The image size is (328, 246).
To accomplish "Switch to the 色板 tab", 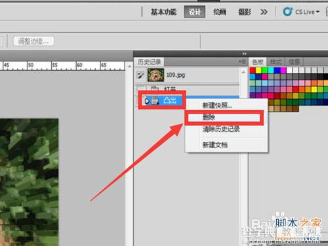I will (258, 62).
